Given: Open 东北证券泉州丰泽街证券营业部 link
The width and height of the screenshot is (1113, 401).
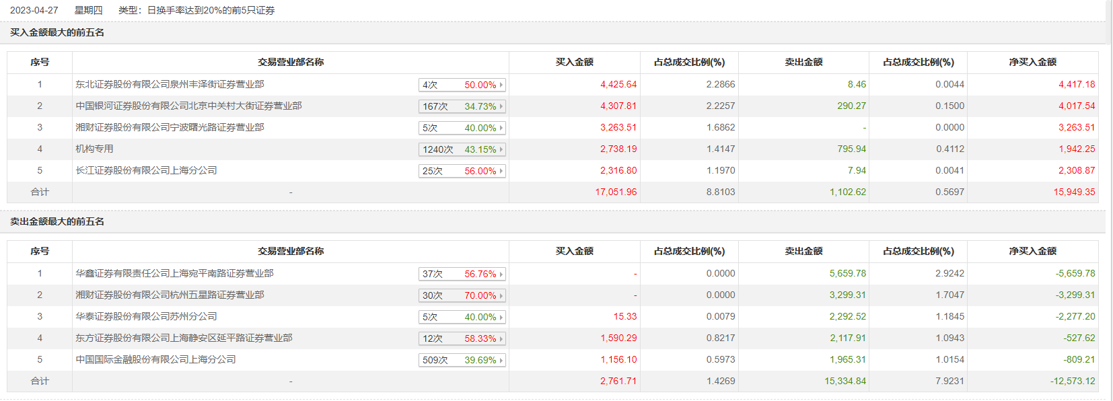Looking at the screenshot, I should 170,84.
